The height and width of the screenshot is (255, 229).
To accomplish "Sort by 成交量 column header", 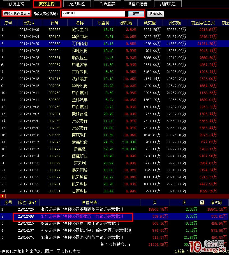I will coord(150,23).
